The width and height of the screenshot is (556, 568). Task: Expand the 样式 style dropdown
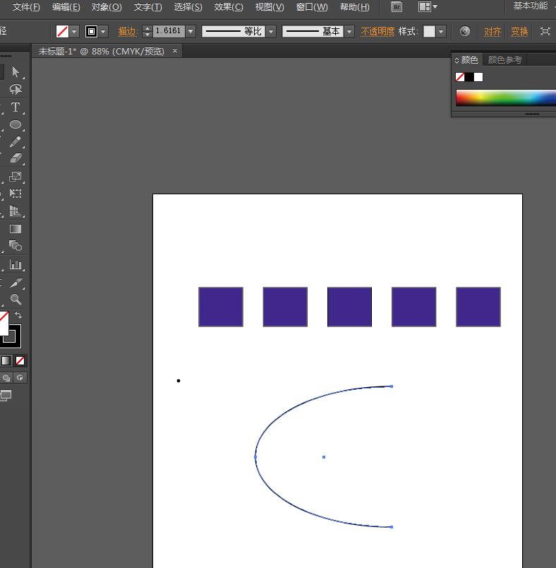point(441,32)
